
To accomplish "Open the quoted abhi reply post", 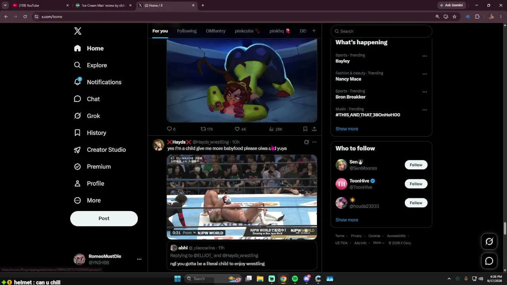I will pyautogui.click(x=242, y=256).
